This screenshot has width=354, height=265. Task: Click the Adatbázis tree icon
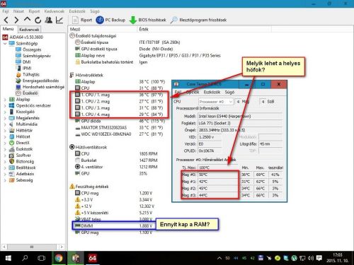tap(11, 174)
